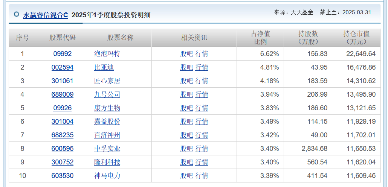
Task: Open the 嘉益股份 stock name link
Action: (x=107, y=122)
